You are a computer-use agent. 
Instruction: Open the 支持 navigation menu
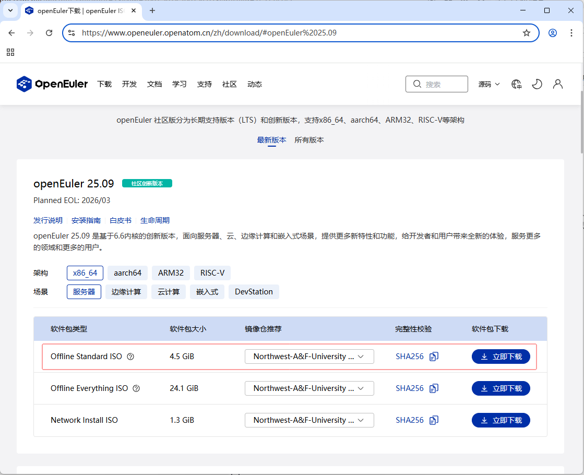204,84
